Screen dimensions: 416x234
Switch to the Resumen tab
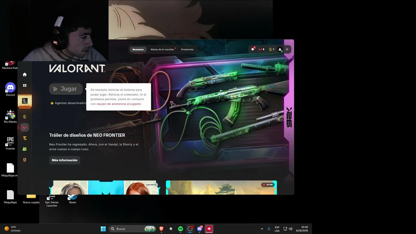(x=138, y=49)
